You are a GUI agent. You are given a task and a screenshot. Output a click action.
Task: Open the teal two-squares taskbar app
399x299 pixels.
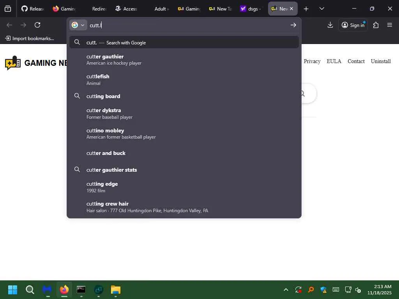[x=99, y=290]
